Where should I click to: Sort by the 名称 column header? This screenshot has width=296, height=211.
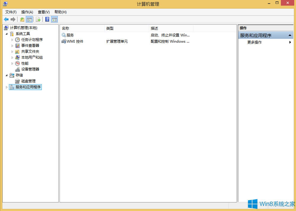coord(66,28)
